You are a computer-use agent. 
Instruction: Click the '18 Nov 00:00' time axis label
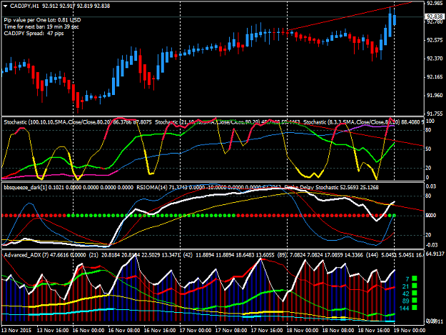(303, 331)
